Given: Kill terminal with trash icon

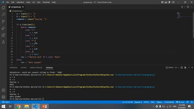Looking at the screenshot, I should tap(185, 68).
